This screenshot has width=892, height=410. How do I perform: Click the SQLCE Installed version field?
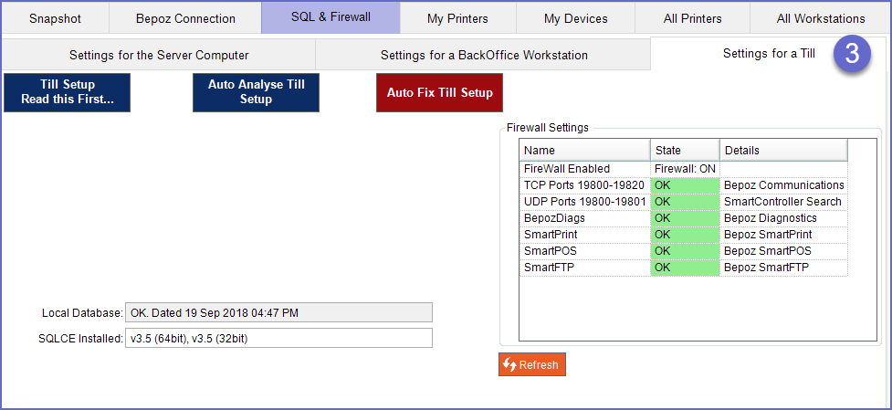[278, 339]
